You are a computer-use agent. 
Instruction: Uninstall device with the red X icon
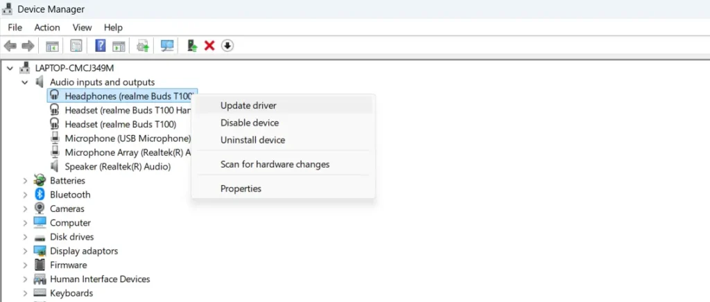pos(209,46)
